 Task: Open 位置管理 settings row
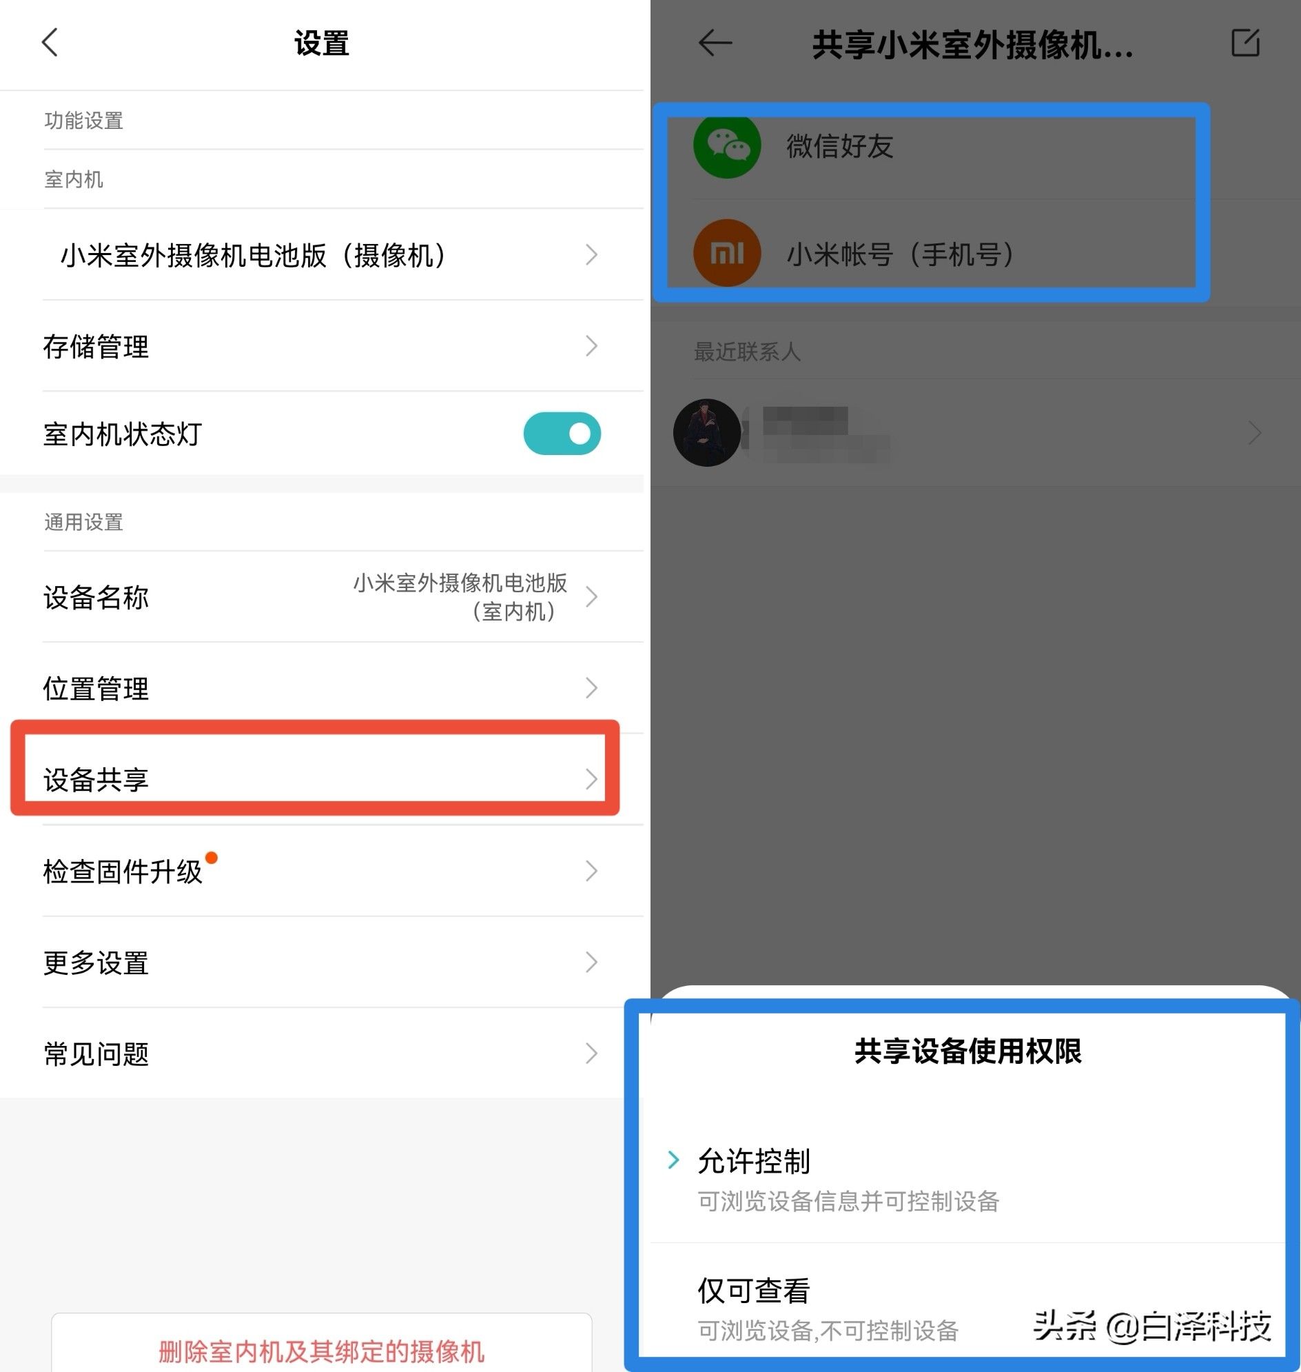[322, 689]
